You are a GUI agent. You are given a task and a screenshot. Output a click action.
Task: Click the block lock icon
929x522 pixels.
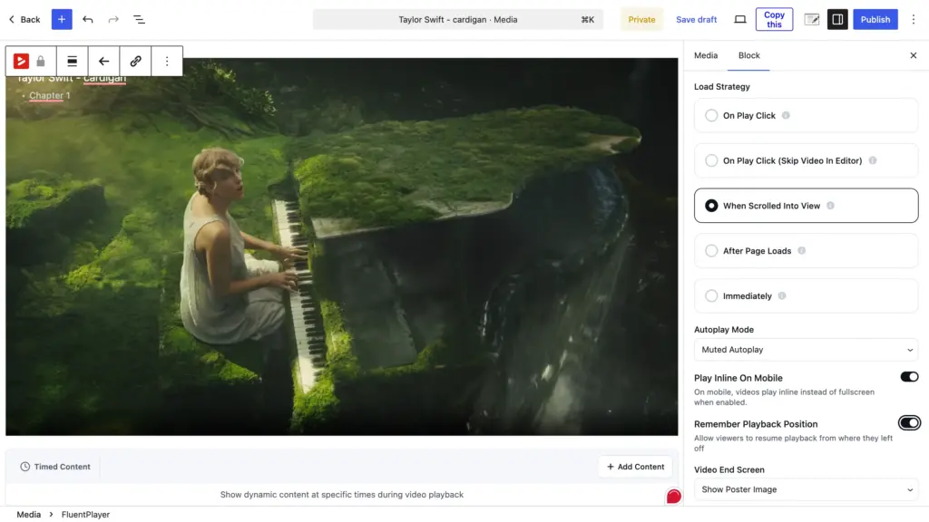click(x=40, y=61)
